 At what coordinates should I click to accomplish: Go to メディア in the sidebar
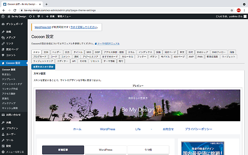point(11,38)
